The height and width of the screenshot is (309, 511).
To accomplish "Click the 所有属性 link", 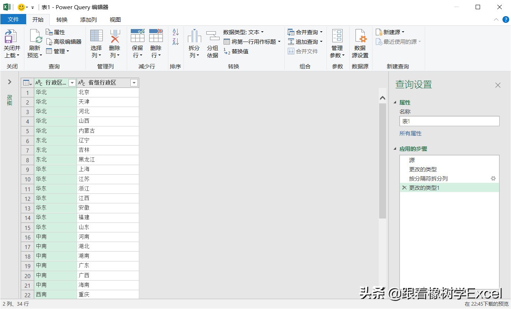I will pyautogui.click(x=410, y=133).
